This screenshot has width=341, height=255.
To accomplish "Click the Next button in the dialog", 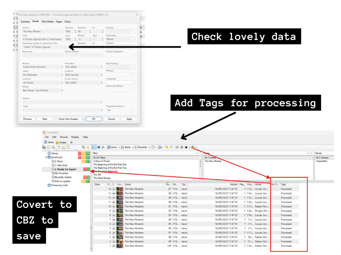I will 45,119.
